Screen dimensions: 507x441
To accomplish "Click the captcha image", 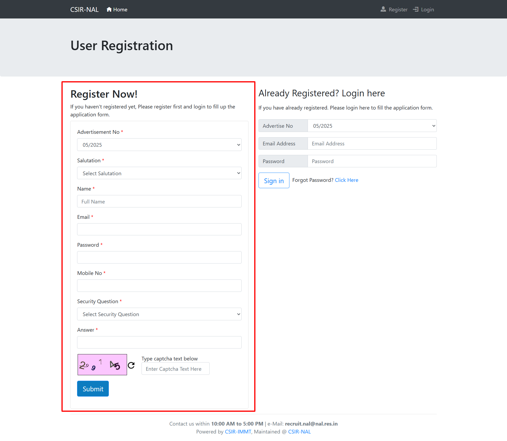I will point(102,365).
